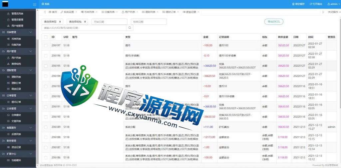Click 清空缓存 in the top bar
The image size is (341, 168).
[x=298, y=4]
